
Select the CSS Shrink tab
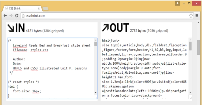pyautogui.click(x=22, y=8)
